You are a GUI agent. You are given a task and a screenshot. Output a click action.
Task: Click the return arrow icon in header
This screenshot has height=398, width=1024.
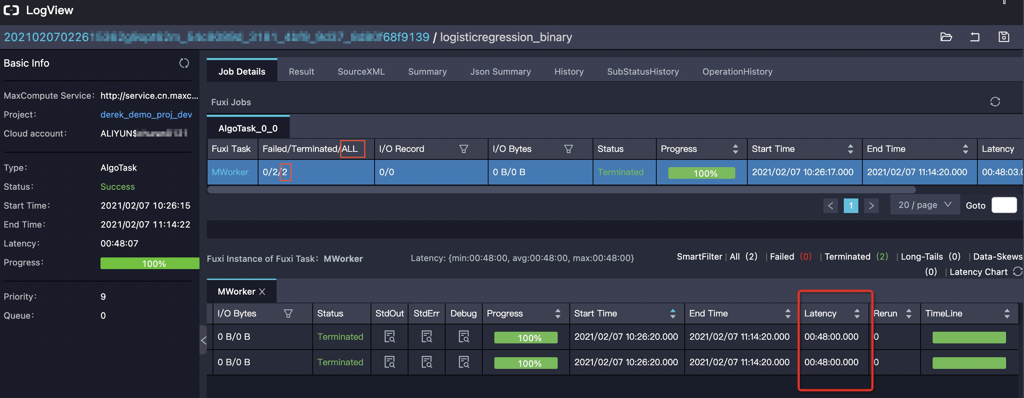974,37
